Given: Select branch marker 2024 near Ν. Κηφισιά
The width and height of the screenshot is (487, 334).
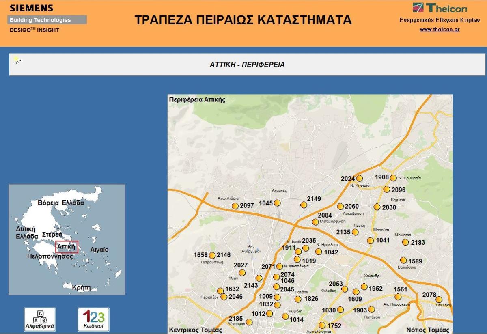Looking at the screenshot, I should click(x=359, y=178).
